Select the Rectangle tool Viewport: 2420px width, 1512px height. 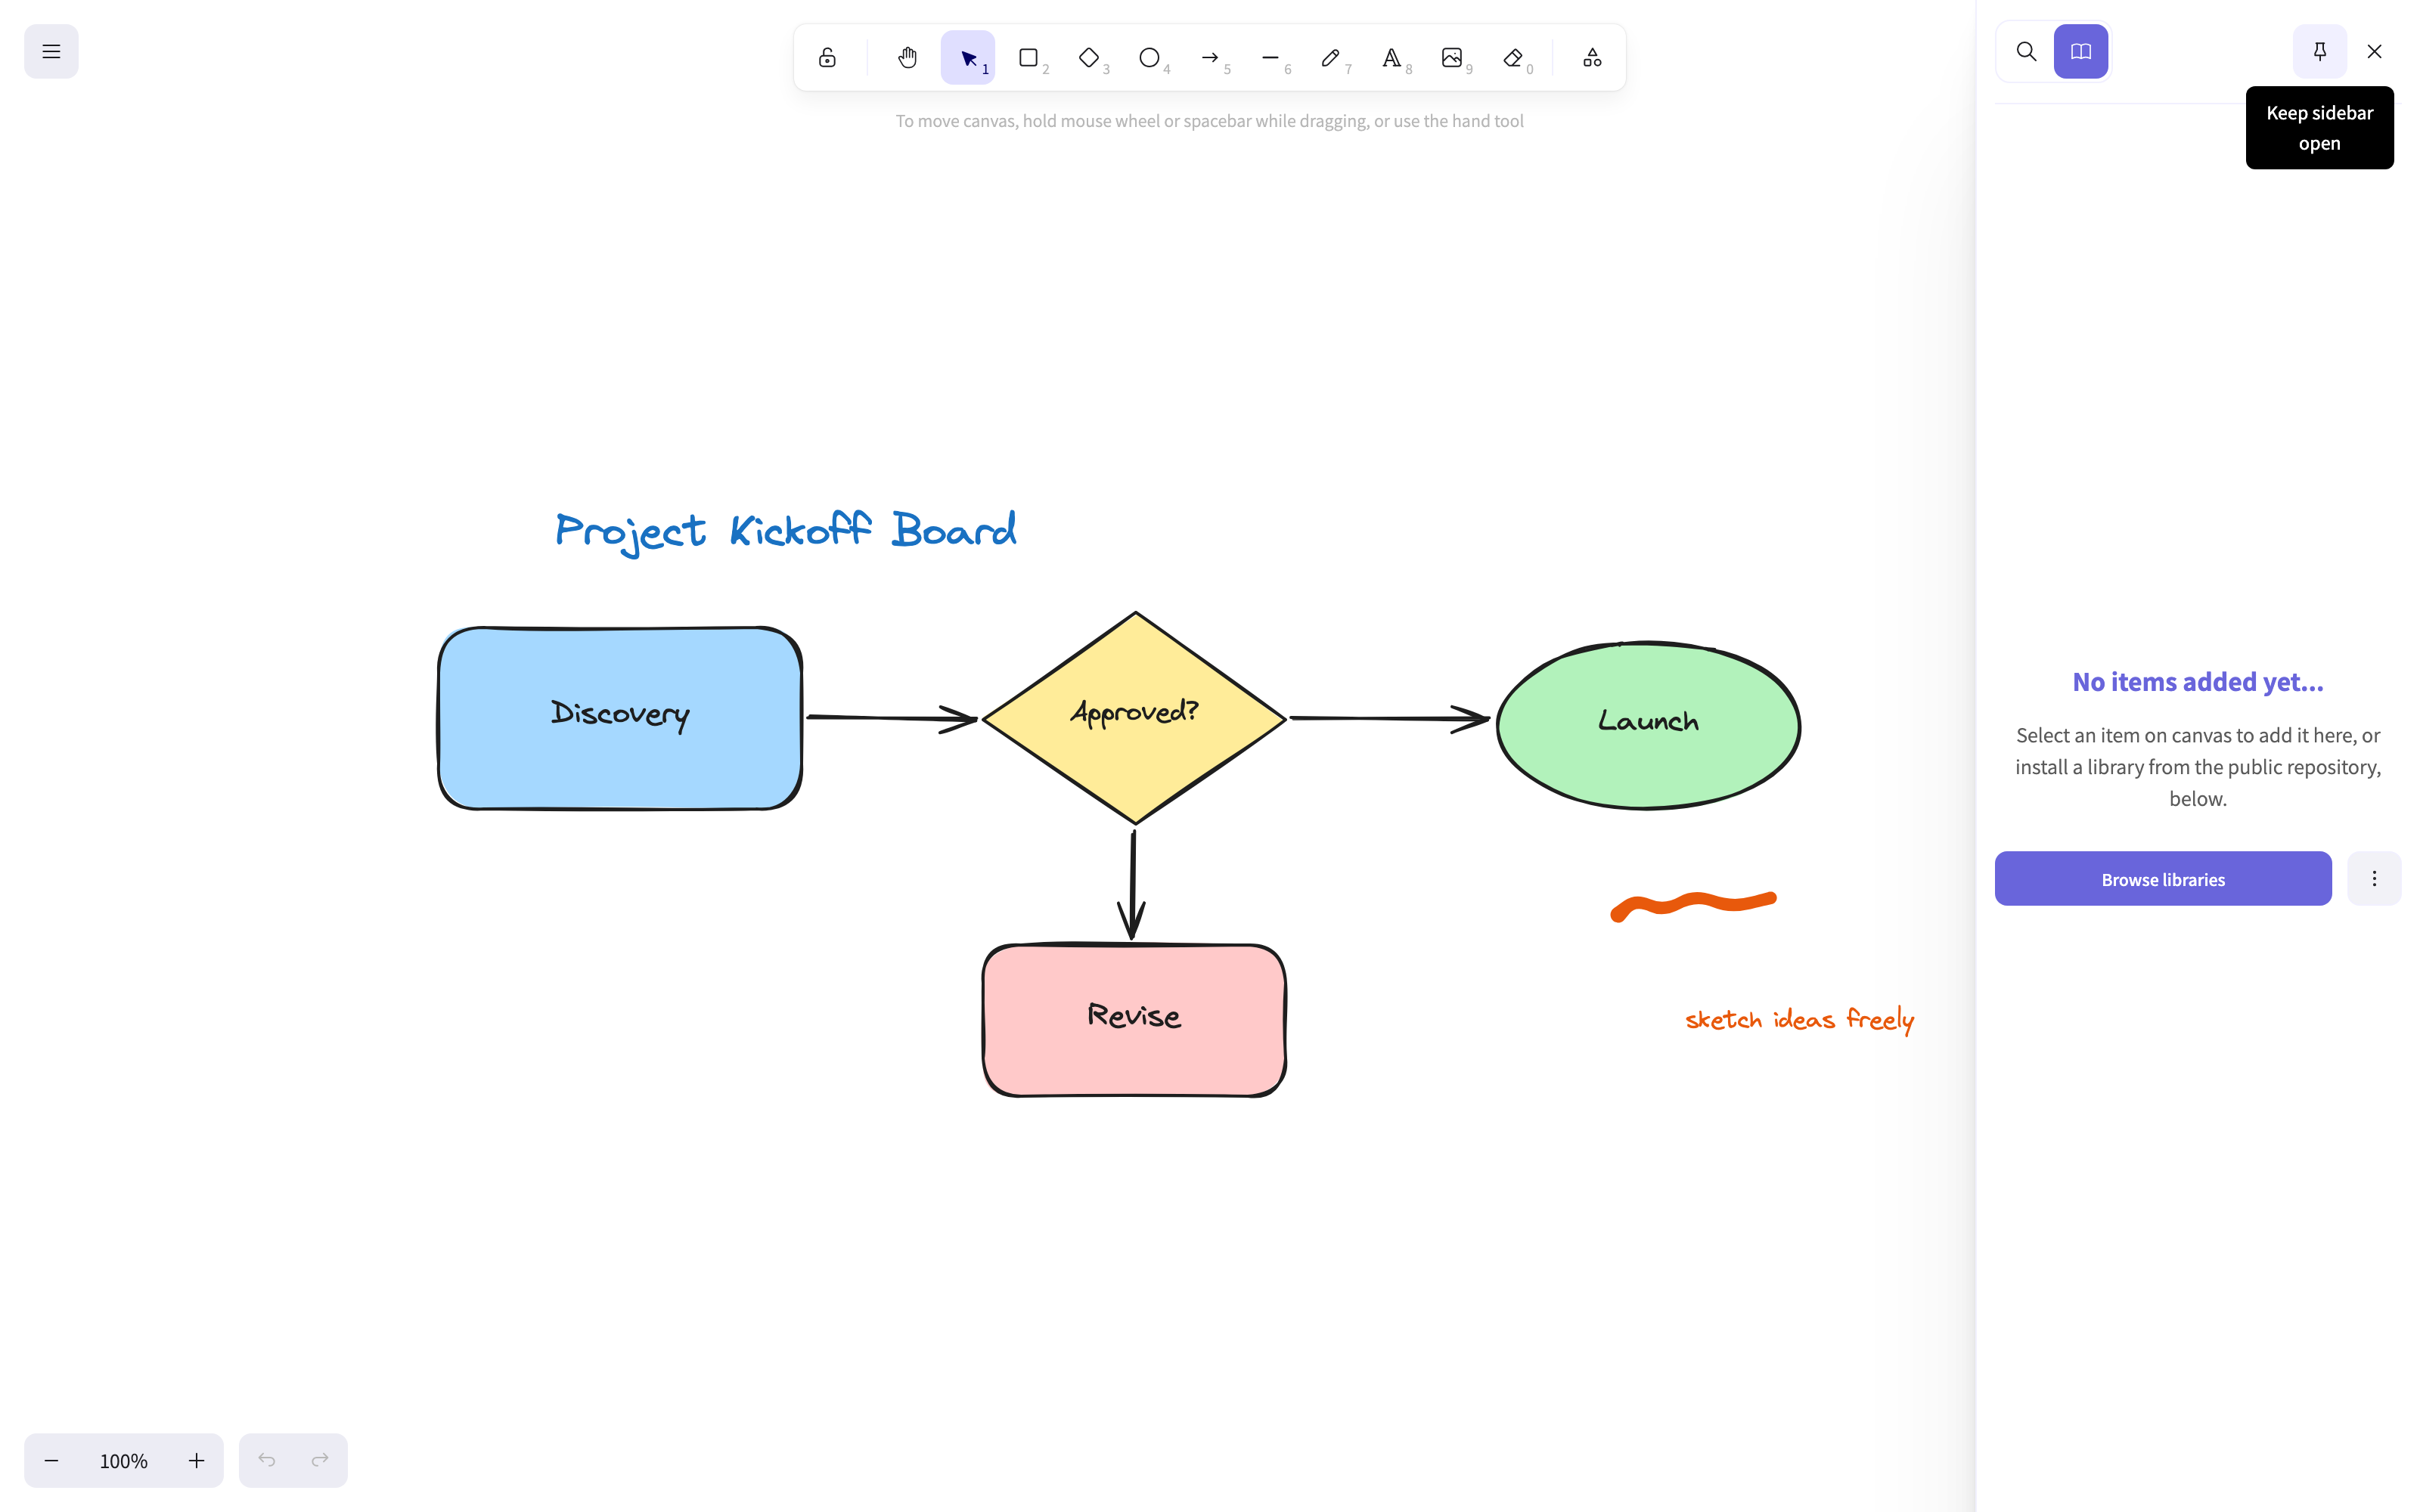tap(1028, 57)
